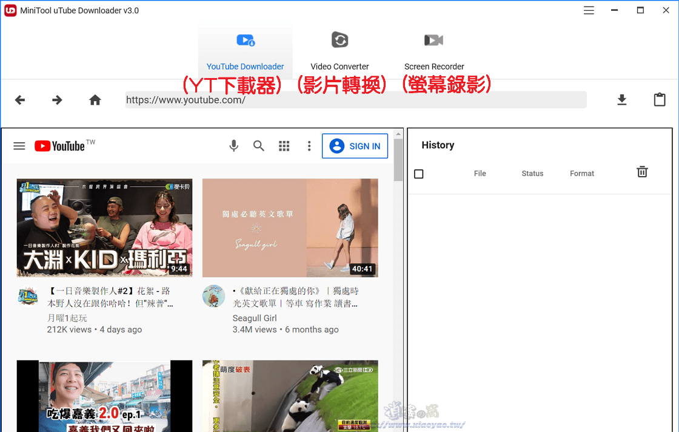Go to the home page icon
This screenshot has height=432, width=679.
[95, 100]
